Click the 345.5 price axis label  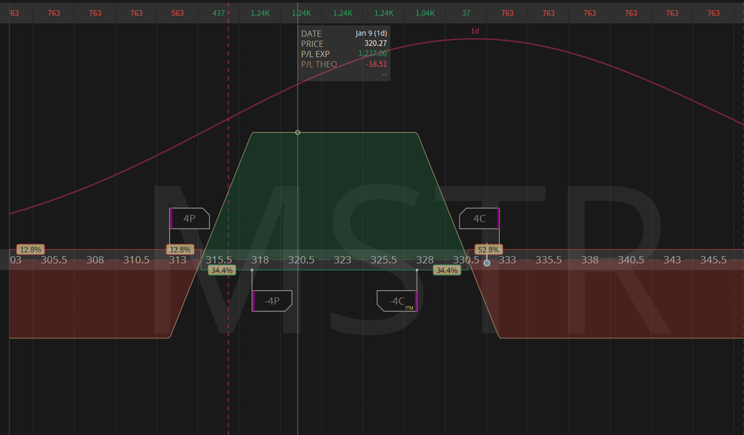714,260
